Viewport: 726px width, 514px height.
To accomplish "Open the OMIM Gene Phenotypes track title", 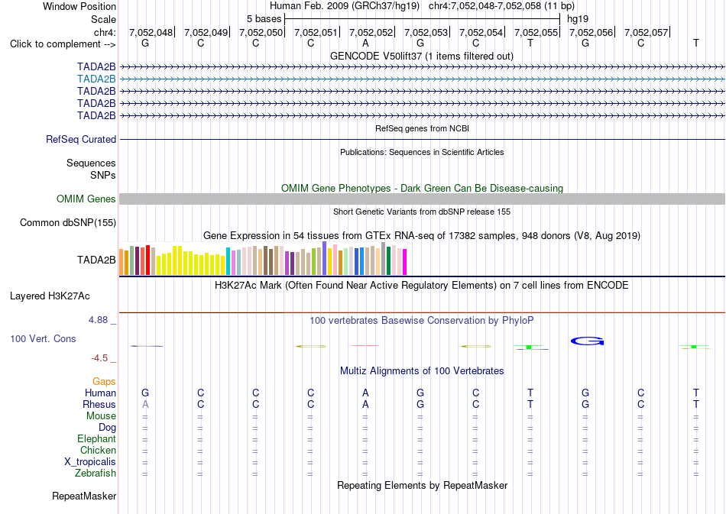I will [x=422, y=189].
